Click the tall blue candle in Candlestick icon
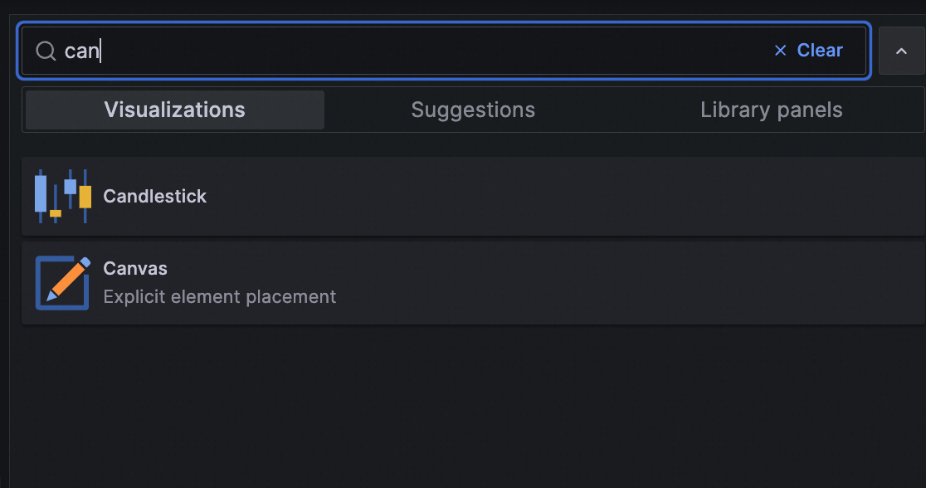 40,193
